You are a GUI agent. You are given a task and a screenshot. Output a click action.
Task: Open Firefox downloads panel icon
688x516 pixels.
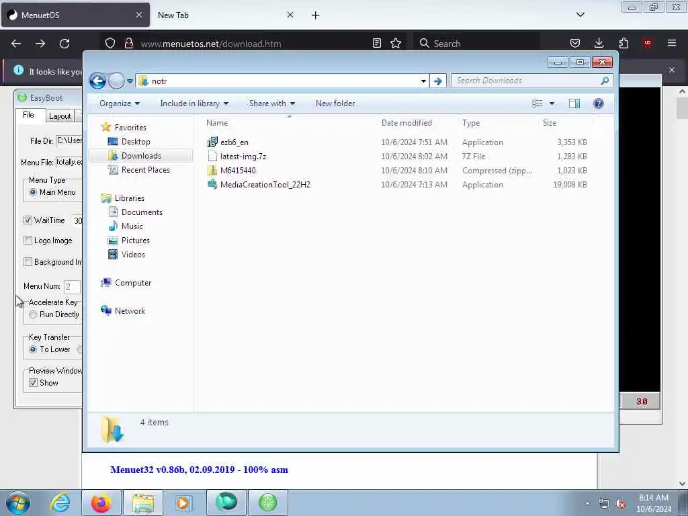coord(599,43)
